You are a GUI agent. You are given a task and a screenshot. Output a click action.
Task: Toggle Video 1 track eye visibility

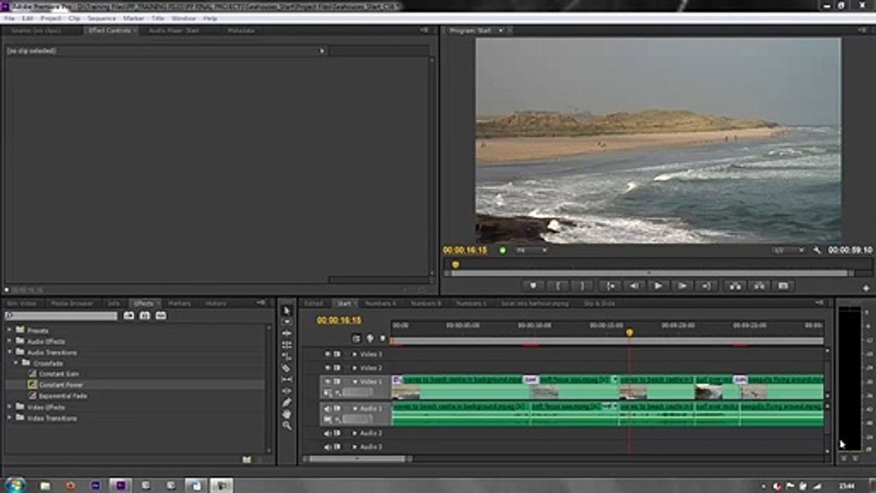pyautogui.click(x=327, y=381)
